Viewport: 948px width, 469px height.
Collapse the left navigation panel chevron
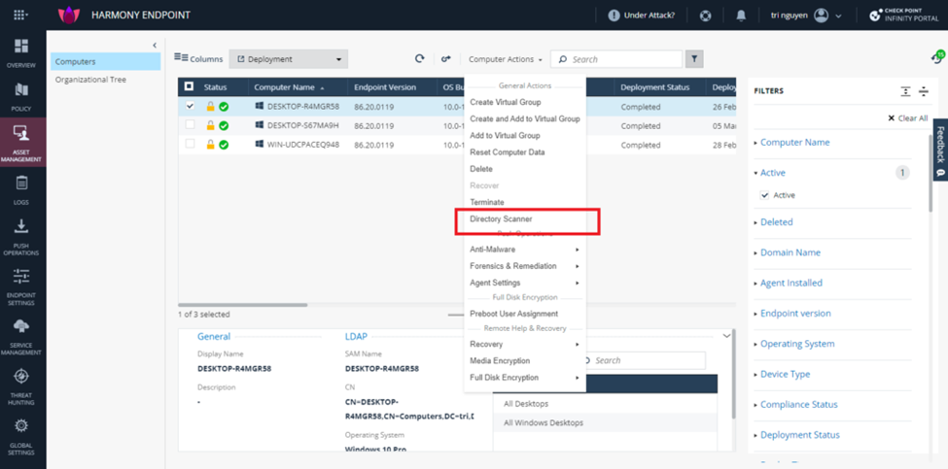[155, 46]
